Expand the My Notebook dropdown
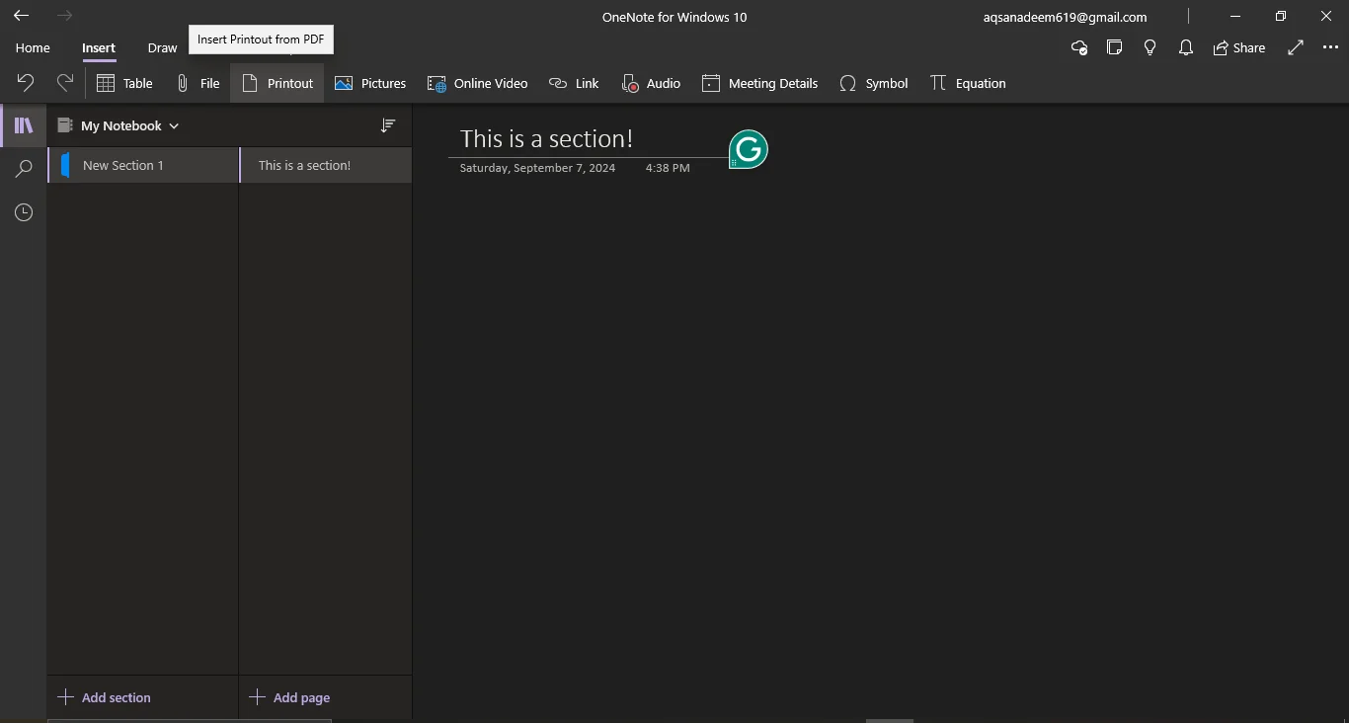 pyautogui.click(x=119, y=125)
